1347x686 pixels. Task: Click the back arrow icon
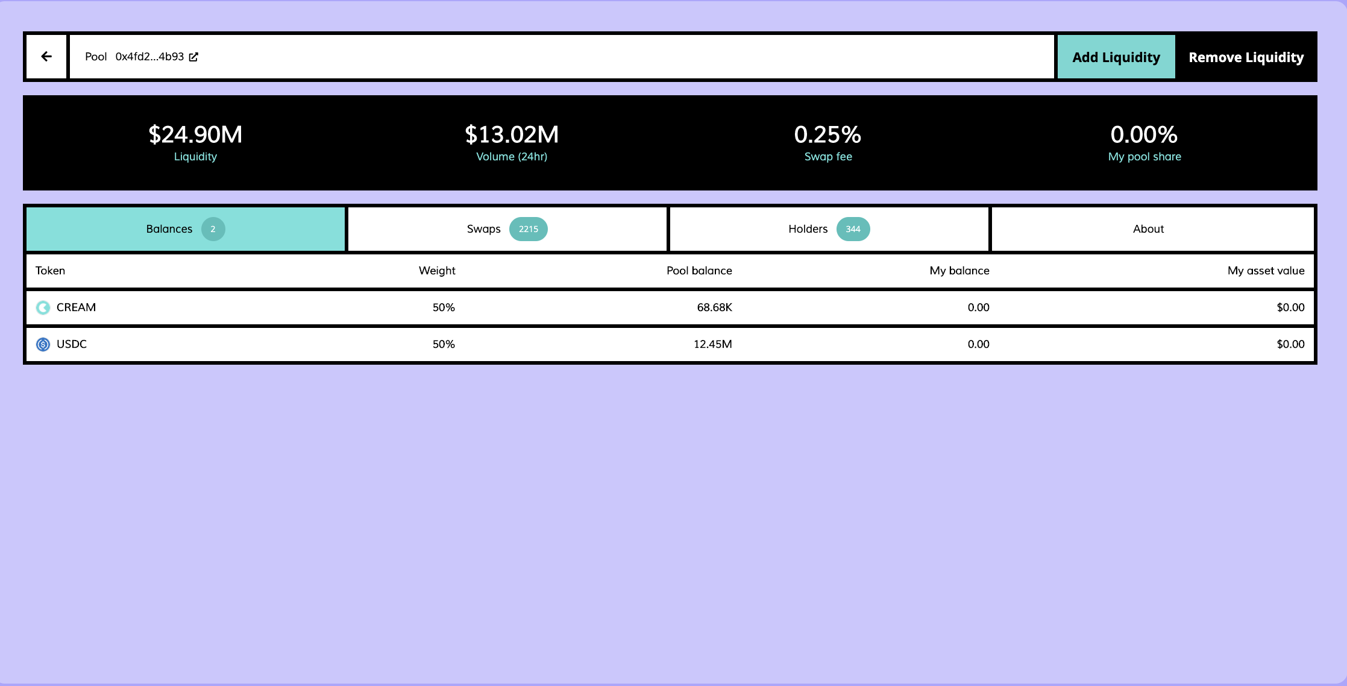[46, 57]
